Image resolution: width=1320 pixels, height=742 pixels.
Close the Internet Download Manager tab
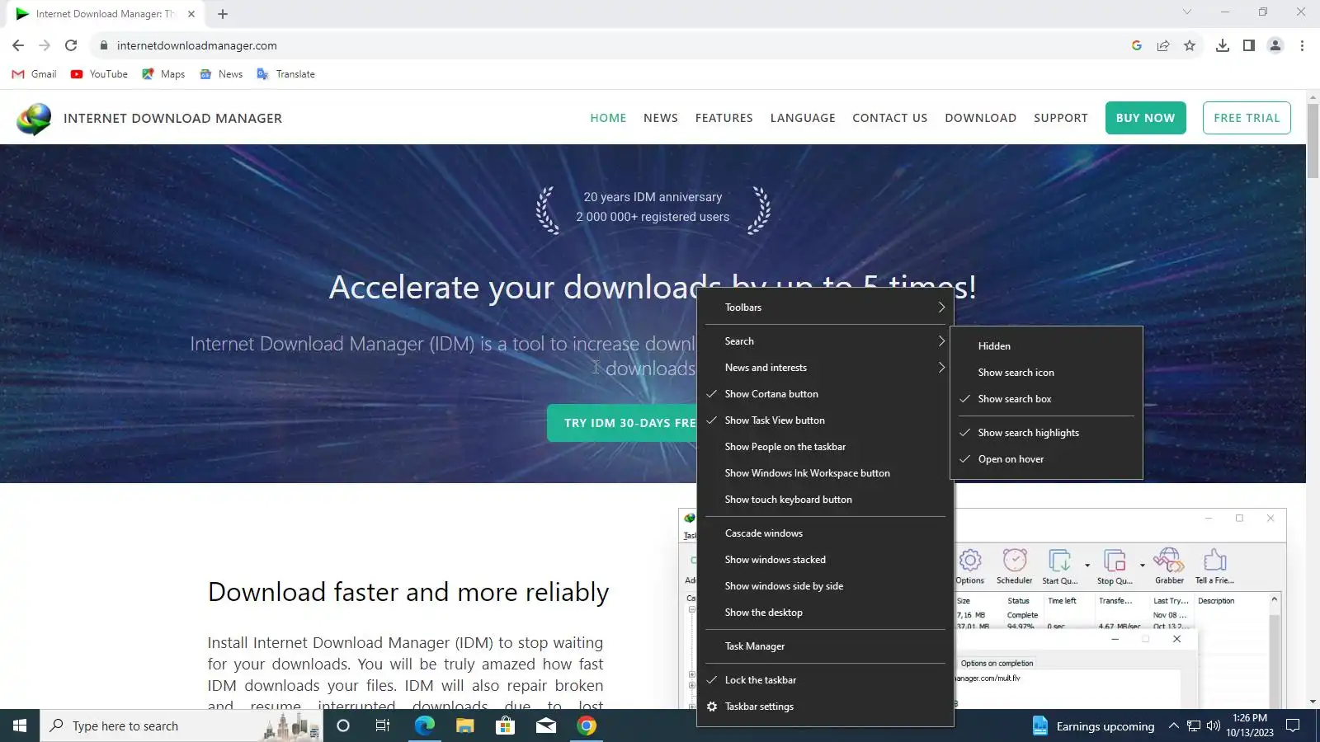tap(191, 14)
